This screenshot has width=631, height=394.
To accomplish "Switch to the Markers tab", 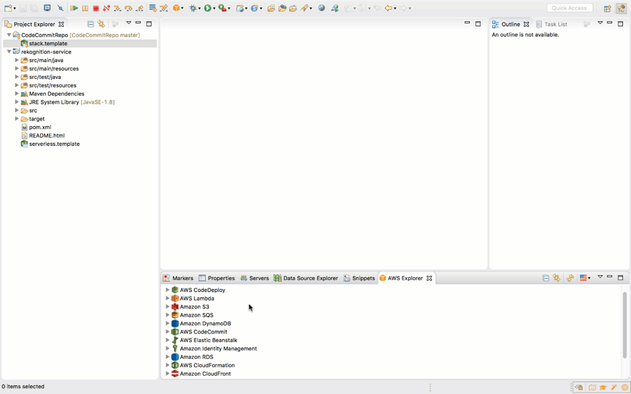I will tap(178, 278).
